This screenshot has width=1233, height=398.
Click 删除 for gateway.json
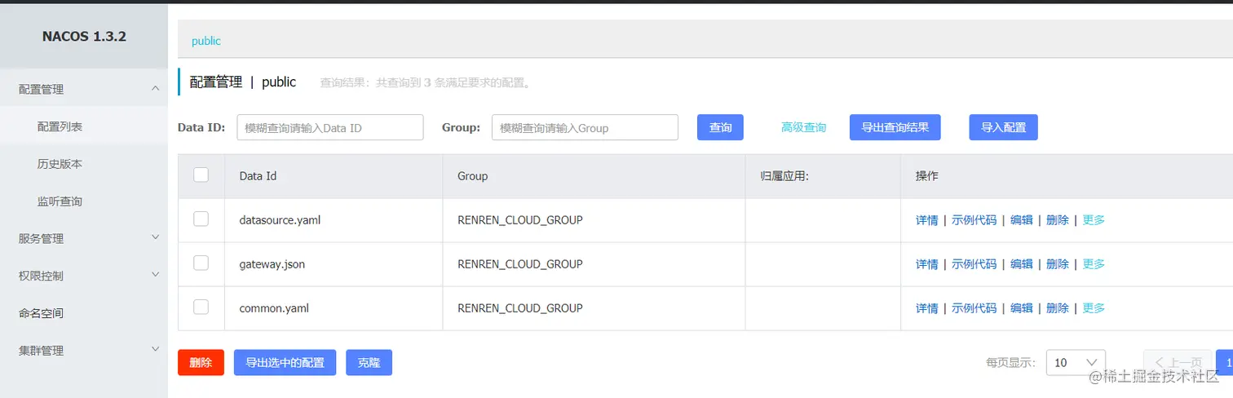coord(1058,264)
